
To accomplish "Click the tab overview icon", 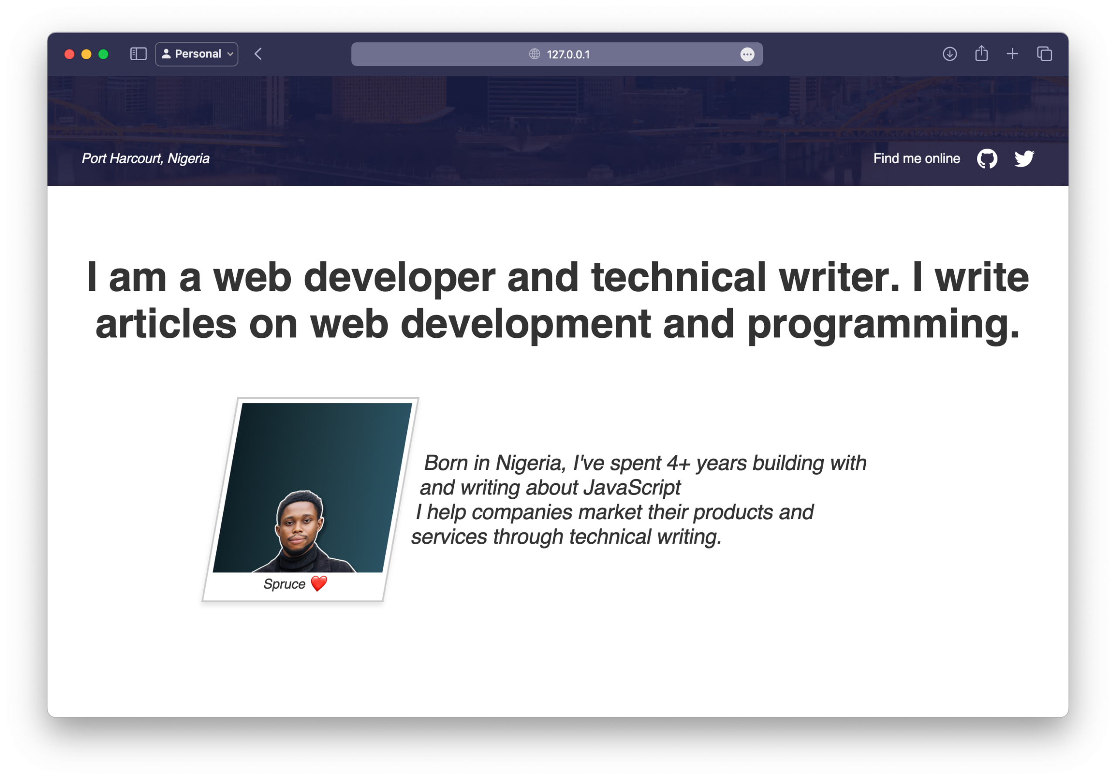I will pos(1044,54).
